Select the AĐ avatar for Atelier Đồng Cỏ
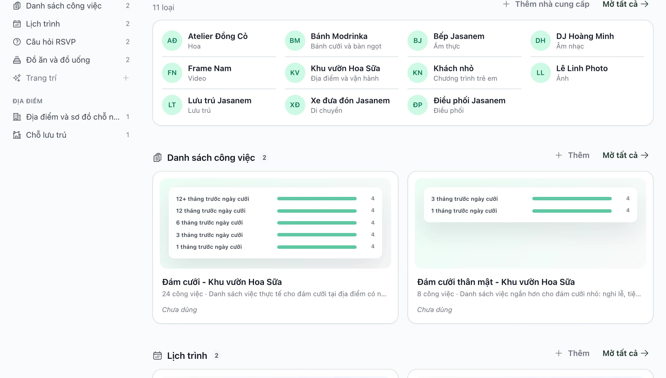Viewport: 666px width, 378px height. (x=172, y=41)
